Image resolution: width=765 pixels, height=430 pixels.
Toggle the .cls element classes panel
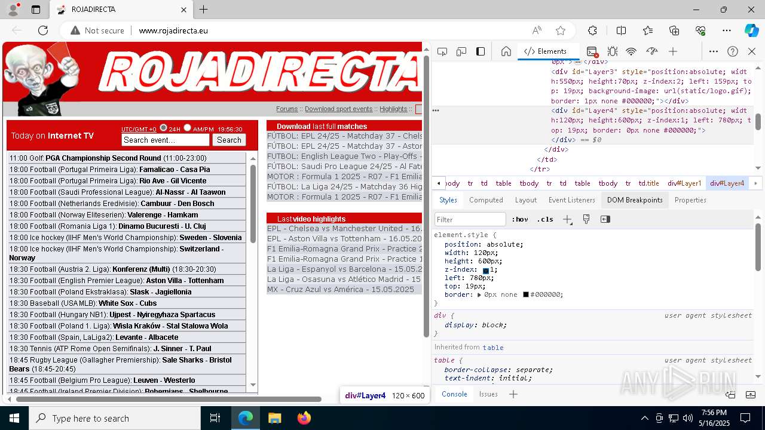click(545, 219)
